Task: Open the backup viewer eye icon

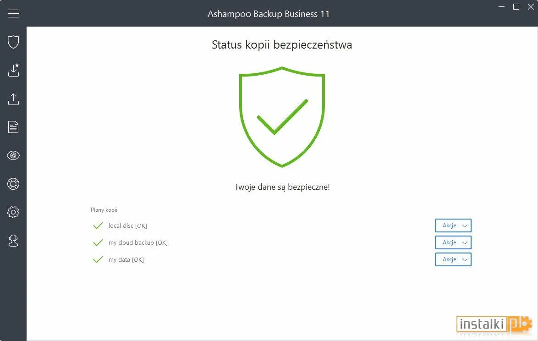Action: click(13, 155)
